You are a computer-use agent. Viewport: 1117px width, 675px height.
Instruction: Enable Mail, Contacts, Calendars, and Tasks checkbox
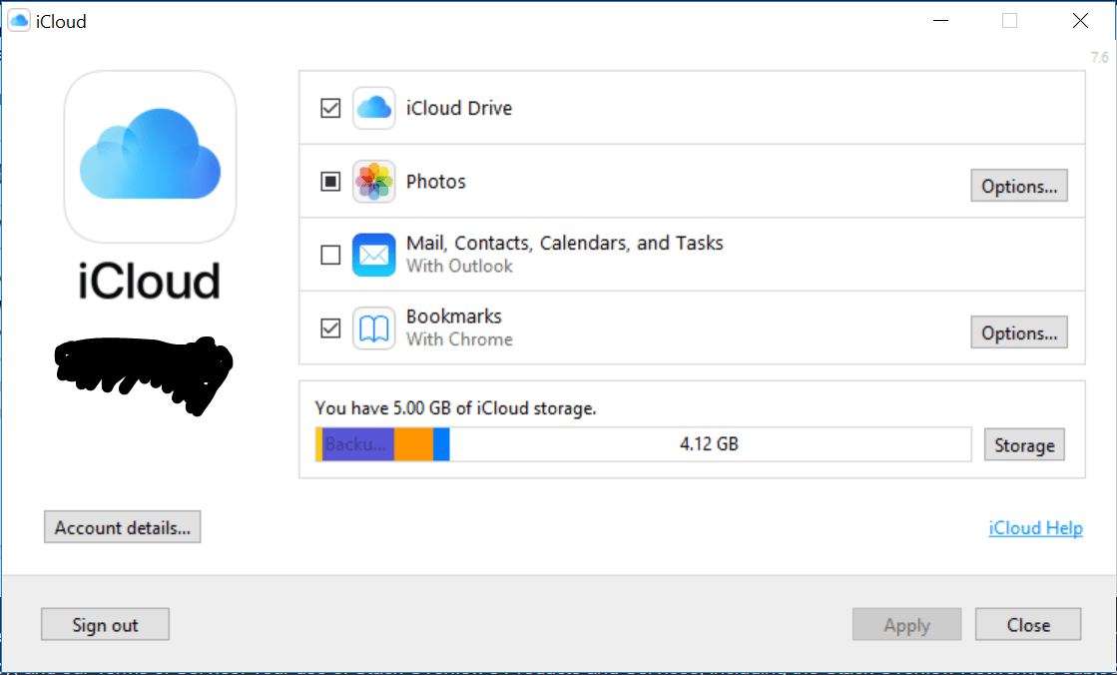tap(330, 255)
